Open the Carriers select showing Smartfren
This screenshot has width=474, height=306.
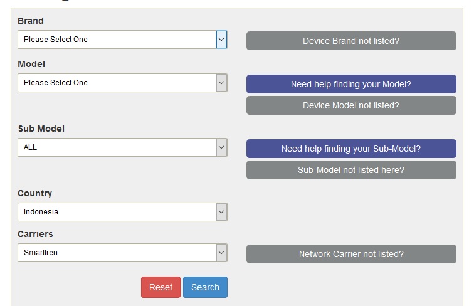[x=117, y=253]
